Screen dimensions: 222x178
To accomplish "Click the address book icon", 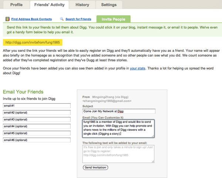I will coord(7,19).
